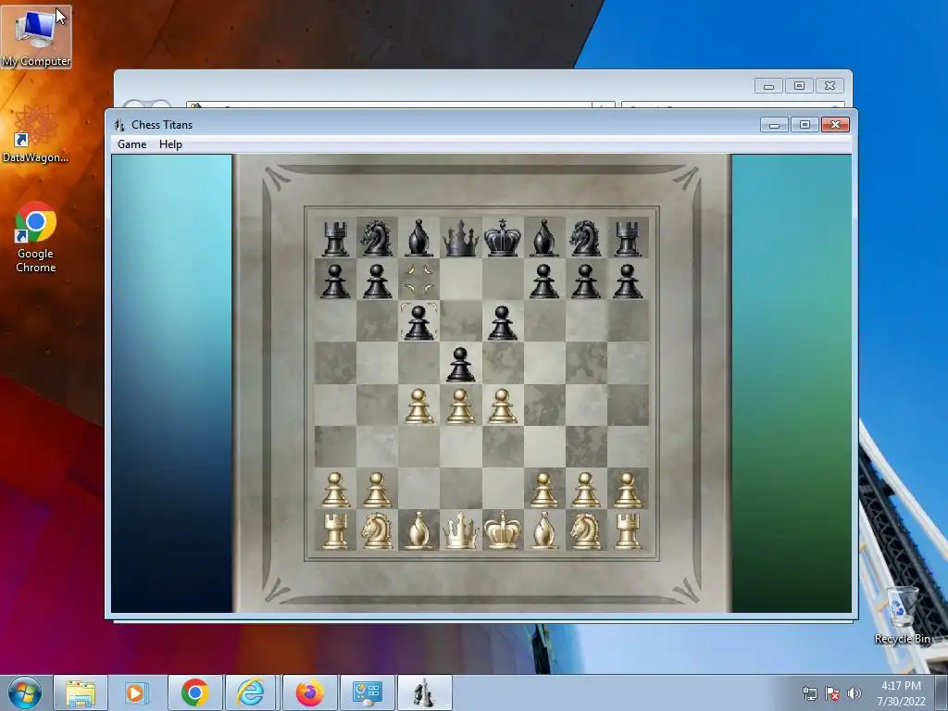948x711 pixels.
Task: Select the white queen on d1
Action: [460, 530]
